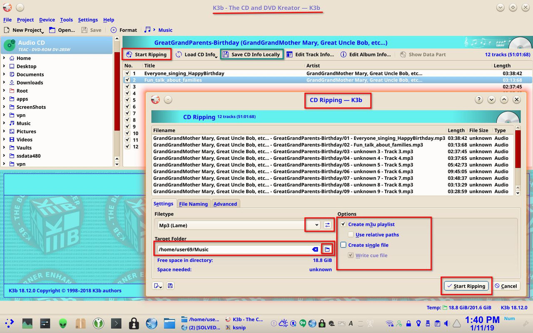The height and width of the screenshot is (333, 533).
Task: Open the application launcher in taskbar
Action: 10,323
